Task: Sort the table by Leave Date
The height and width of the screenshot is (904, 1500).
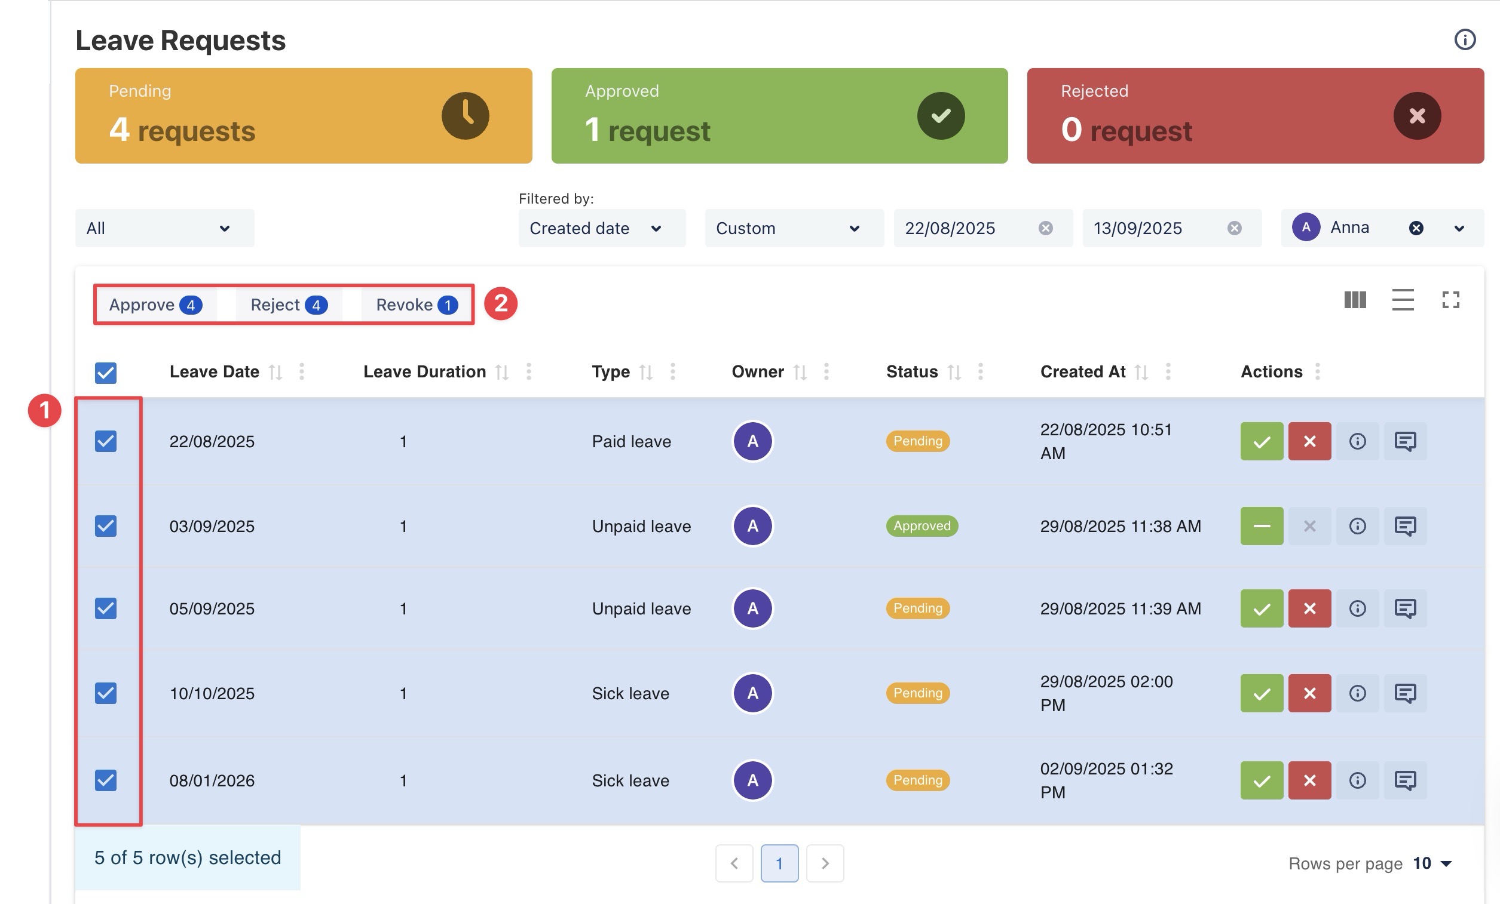Action: [x=275, y=372]
